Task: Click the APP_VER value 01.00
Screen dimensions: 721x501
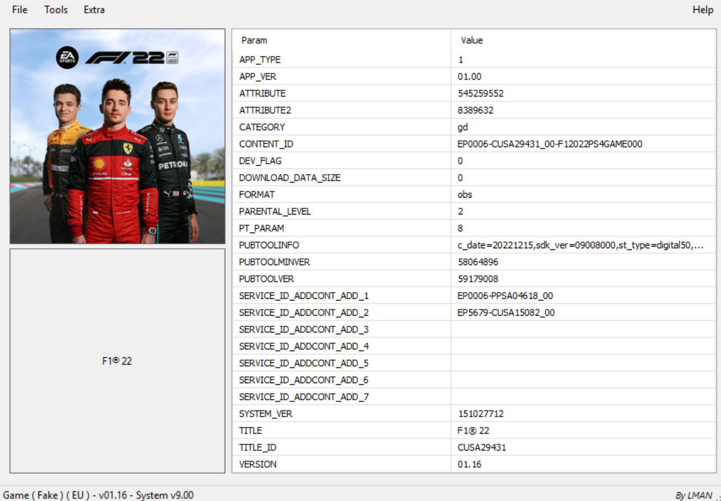Action: pyautogui.click(x=469, y=76)
